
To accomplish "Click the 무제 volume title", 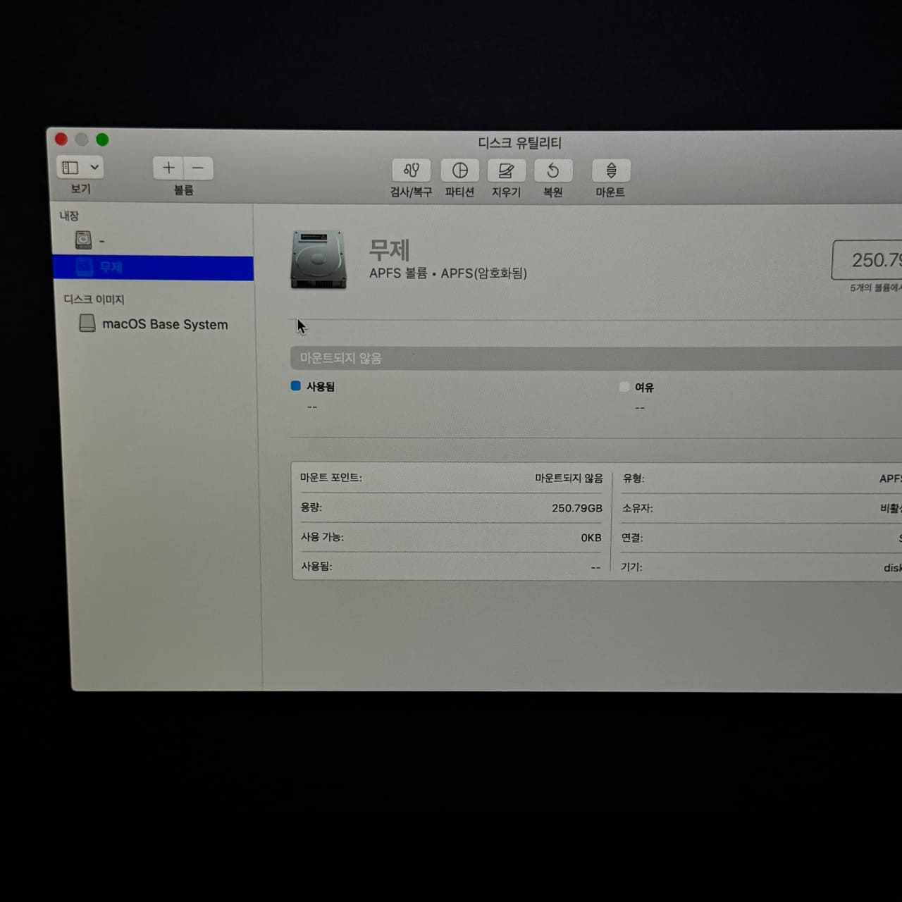I will [389, 249].
